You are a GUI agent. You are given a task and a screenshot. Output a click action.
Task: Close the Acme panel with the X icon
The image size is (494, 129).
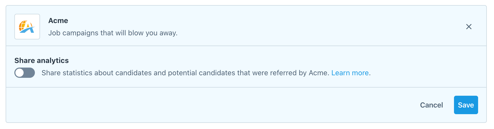click(x=469, y=27)
